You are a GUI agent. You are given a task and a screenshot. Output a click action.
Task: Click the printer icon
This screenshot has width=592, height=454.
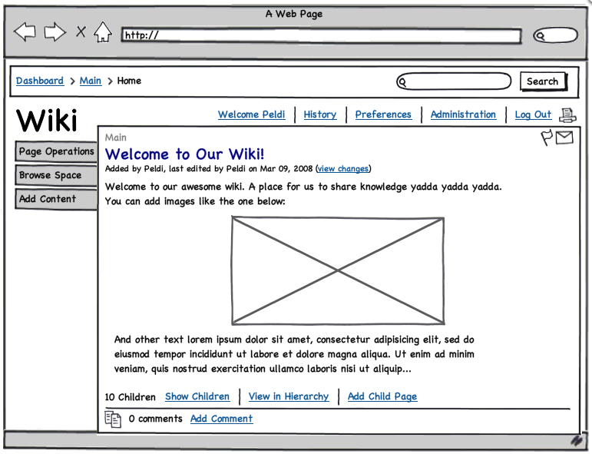click(x=567, y=115)
